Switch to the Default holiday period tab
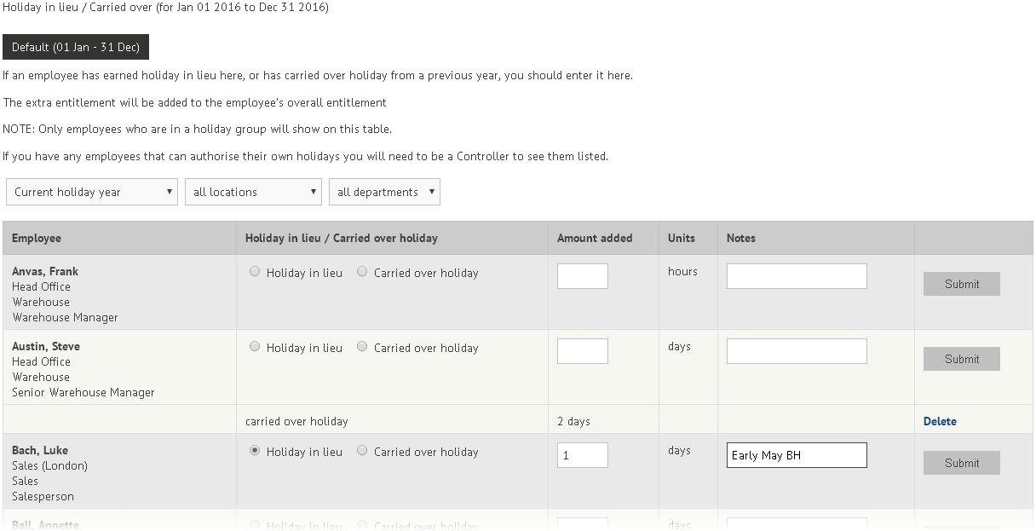Screen dimensions: 1036x531 76,47
